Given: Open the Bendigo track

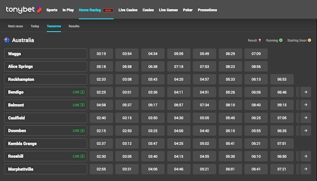Looking at the screenshot, I should (46, 92).
